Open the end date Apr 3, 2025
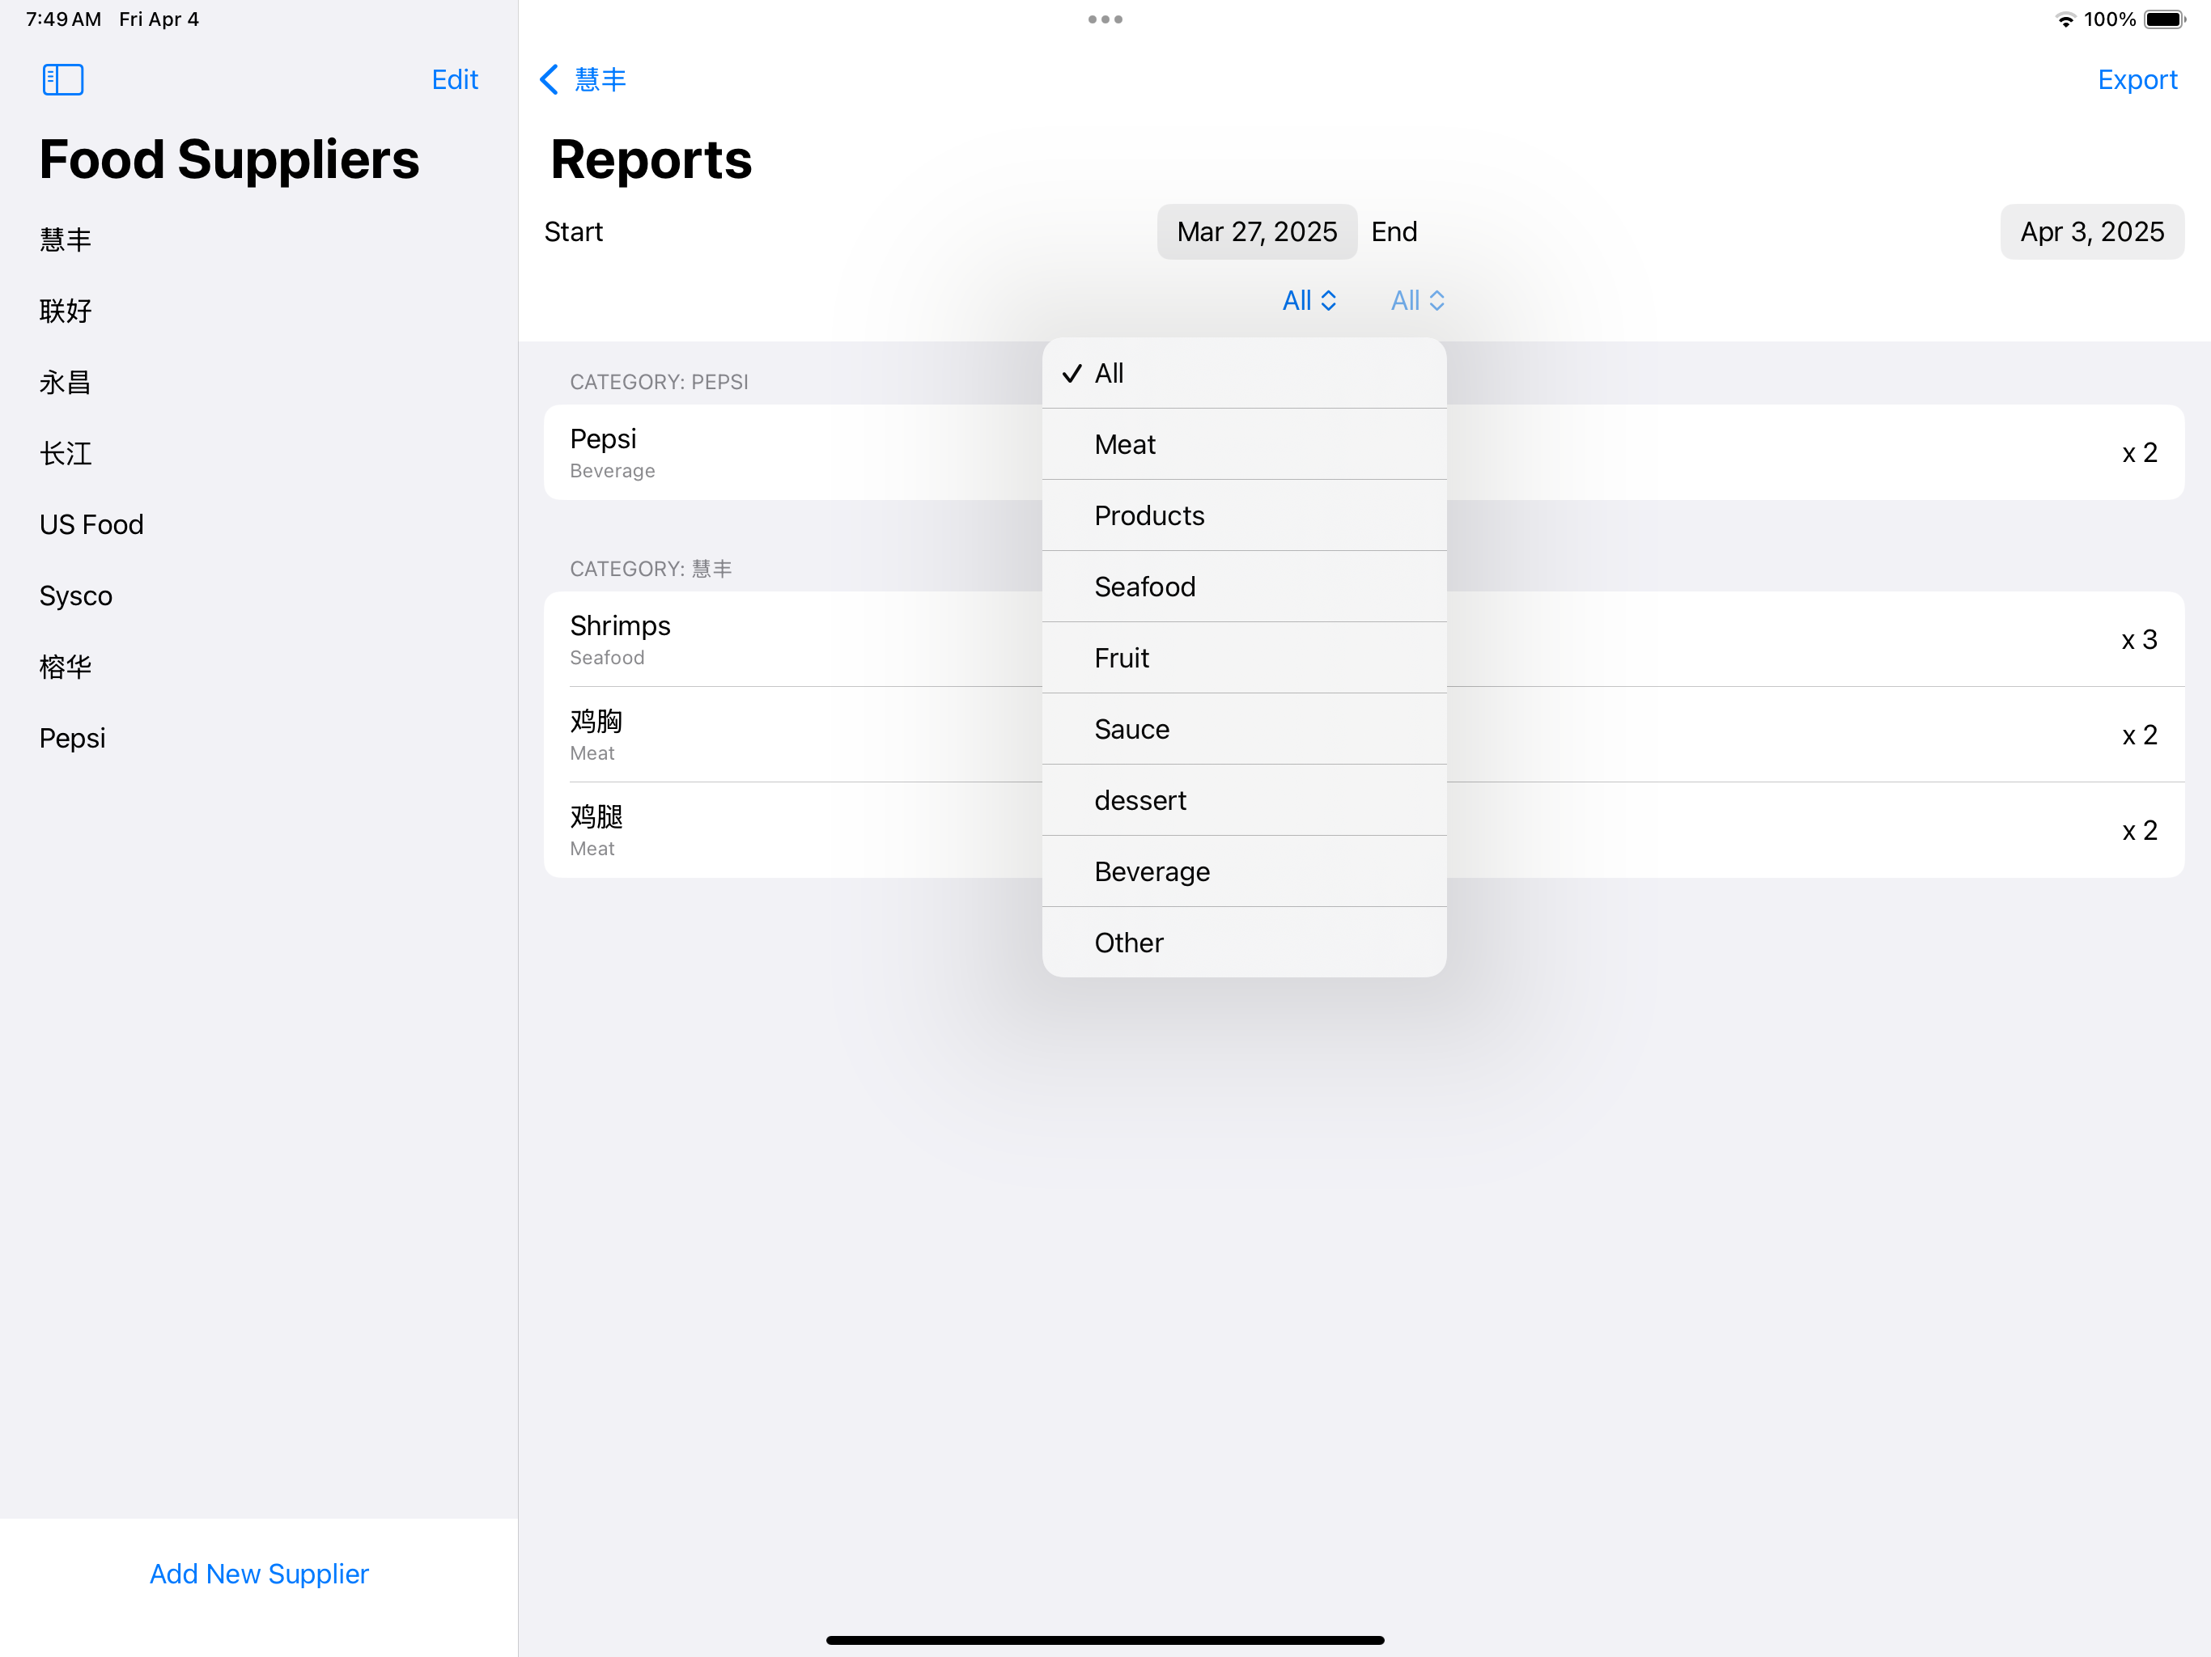 [2092, 232]
